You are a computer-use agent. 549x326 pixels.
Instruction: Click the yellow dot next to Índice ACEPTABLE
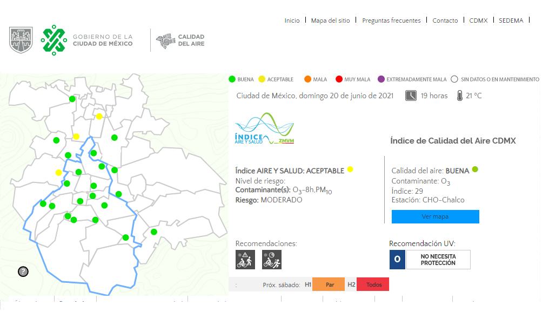click(x=350, y=169)
